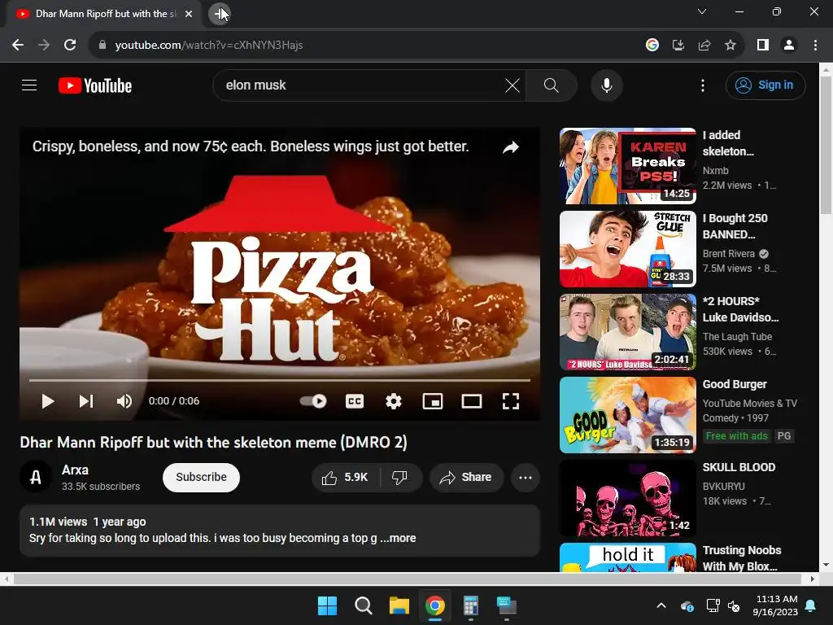Enable miniplayer mode

(433, 401)
